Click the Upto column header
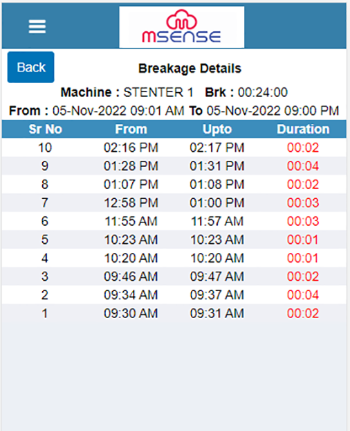The image size is (350, 431). [217, 129]
